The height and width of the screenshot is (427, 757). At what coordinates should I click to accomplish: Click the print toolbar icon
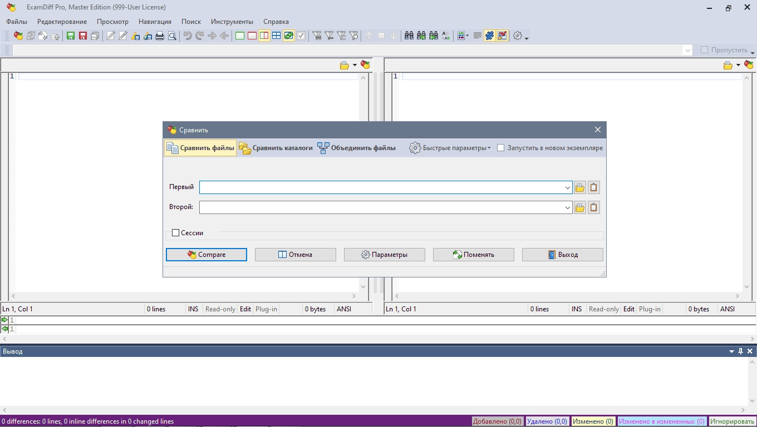pos(160,36)
